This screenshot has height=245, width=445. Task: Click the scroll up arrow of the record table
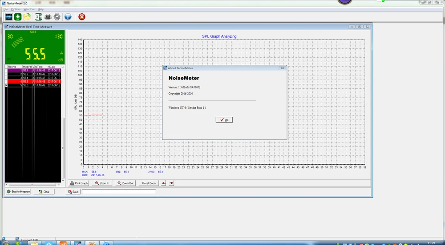pyautogui.click(x=63, y=67)
